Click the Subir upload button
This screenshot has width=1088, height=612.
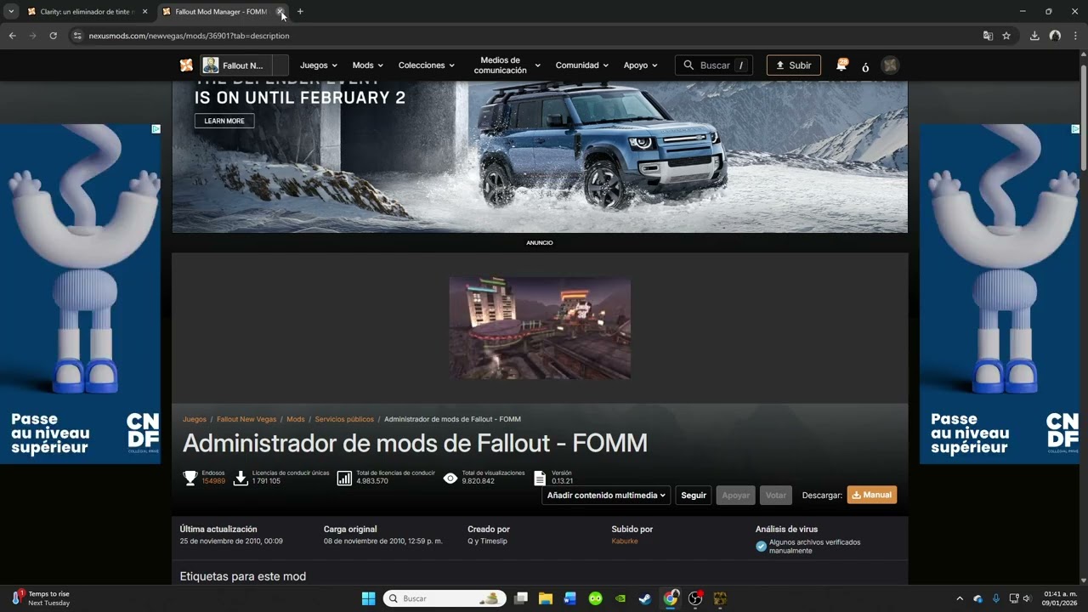point(794,65)
